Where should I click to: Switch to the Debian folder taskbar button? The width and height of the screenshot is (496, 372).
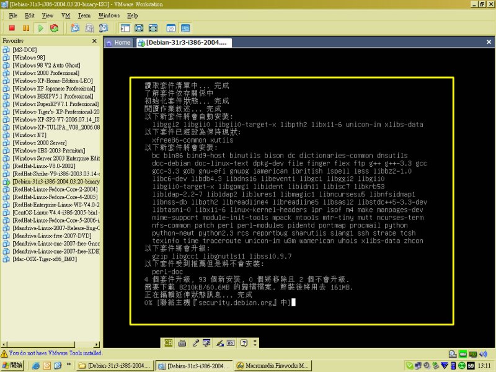(x=115, y=366)
